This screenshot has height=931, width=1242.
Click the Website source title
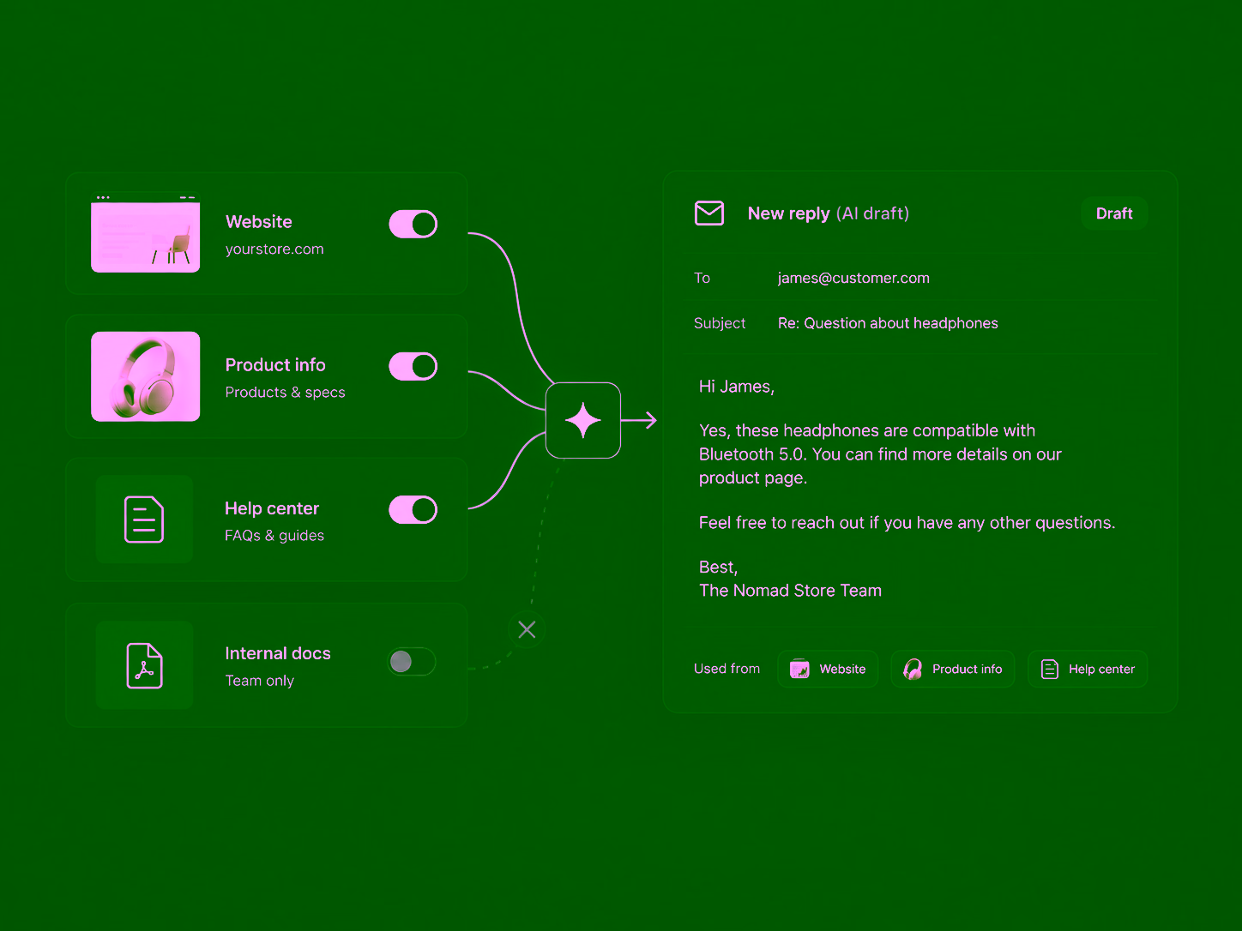(259, 222)
